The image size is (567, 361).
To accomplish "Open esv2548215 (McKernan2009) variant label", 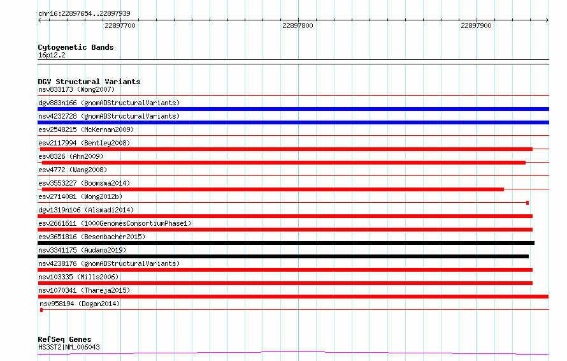I will (86, 129).
